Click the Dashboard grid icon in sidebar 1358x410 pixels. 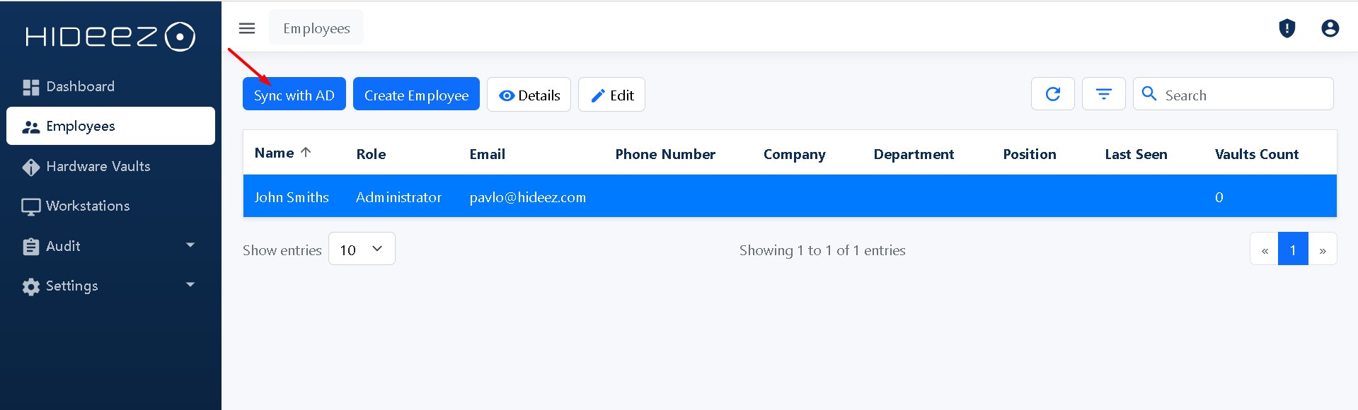[x=30, y=87]
